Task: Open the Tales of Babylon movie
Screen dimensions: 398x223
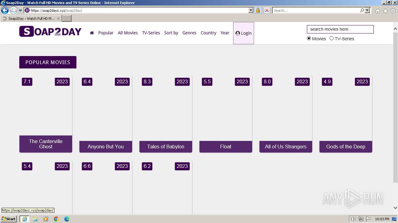Action: pyautogui.click(x=166, y=114)
